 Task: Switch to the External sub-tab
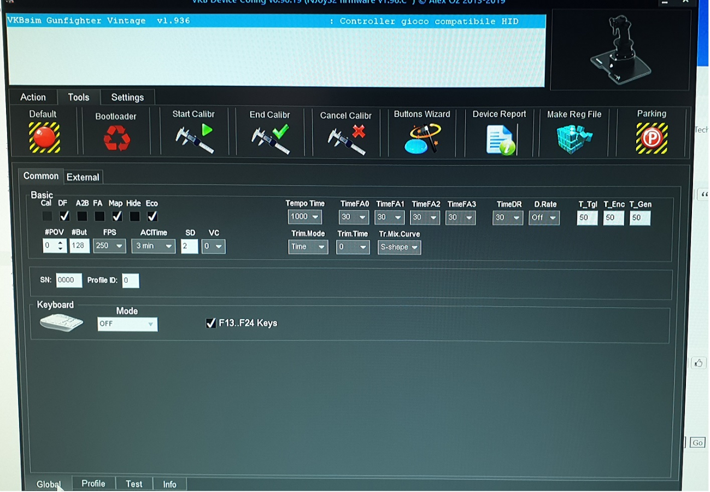coord(83,177)
